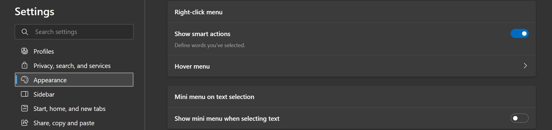Click the Share, copy and paste icon
This screenshot has width=552, height=130.
point(25,123)
